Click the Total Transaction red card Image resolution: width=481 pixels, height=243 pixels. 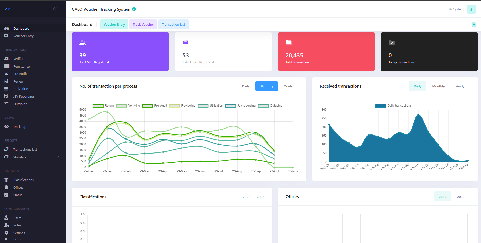326,52
